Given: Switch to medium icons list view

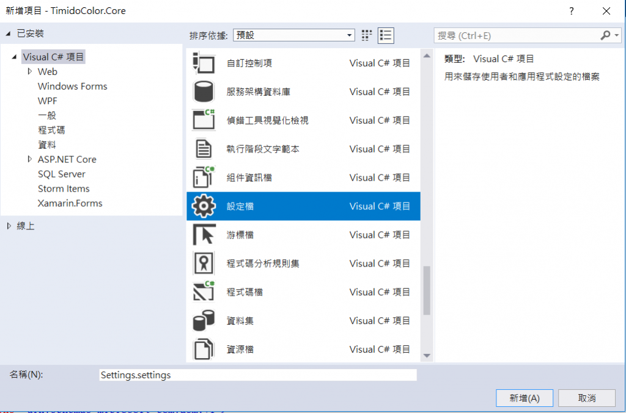Looking at the screenshot, I should tap(386, 35).
